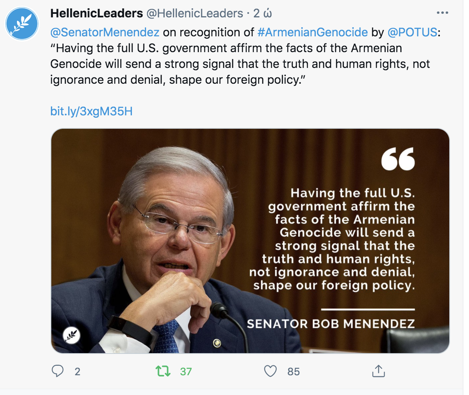This screenshot has height=395, width=469.
Task: Open the @SenatorMenendez mention link
Action: click(105, 32)
